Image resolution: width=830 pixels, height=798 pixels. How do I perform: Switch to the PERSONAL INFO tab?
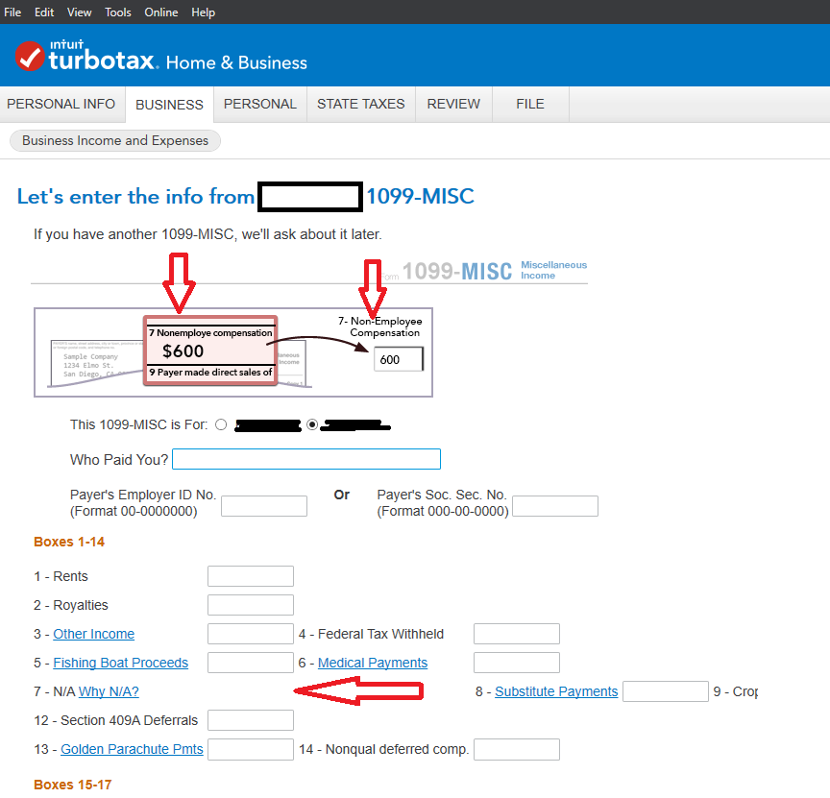coord(61,104)
